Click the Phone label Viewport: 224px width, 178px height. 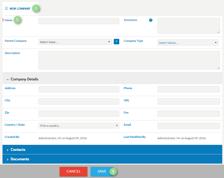tap(128, 88)
